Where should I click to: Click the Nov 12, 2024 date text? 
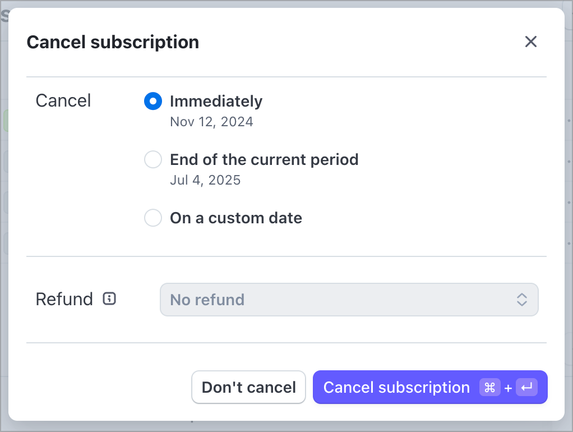(x=211, y=121)
